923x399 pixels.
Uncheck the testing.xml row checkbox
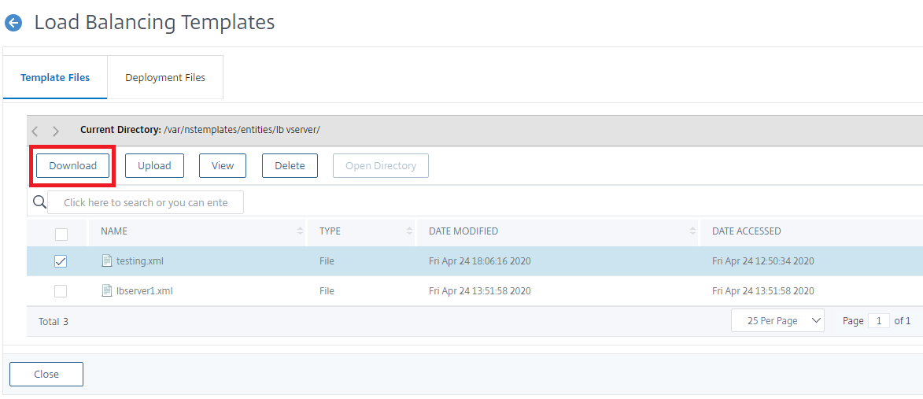(x=61, y=261)
